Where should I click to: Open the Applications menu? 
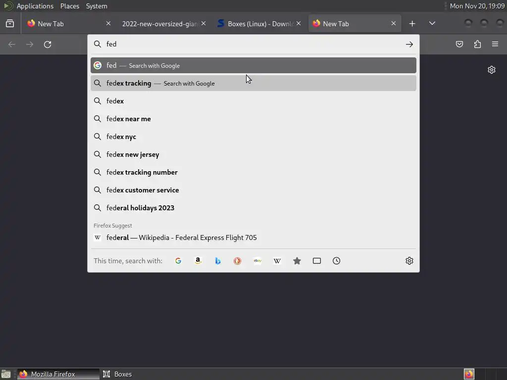[x=35, y=6]
